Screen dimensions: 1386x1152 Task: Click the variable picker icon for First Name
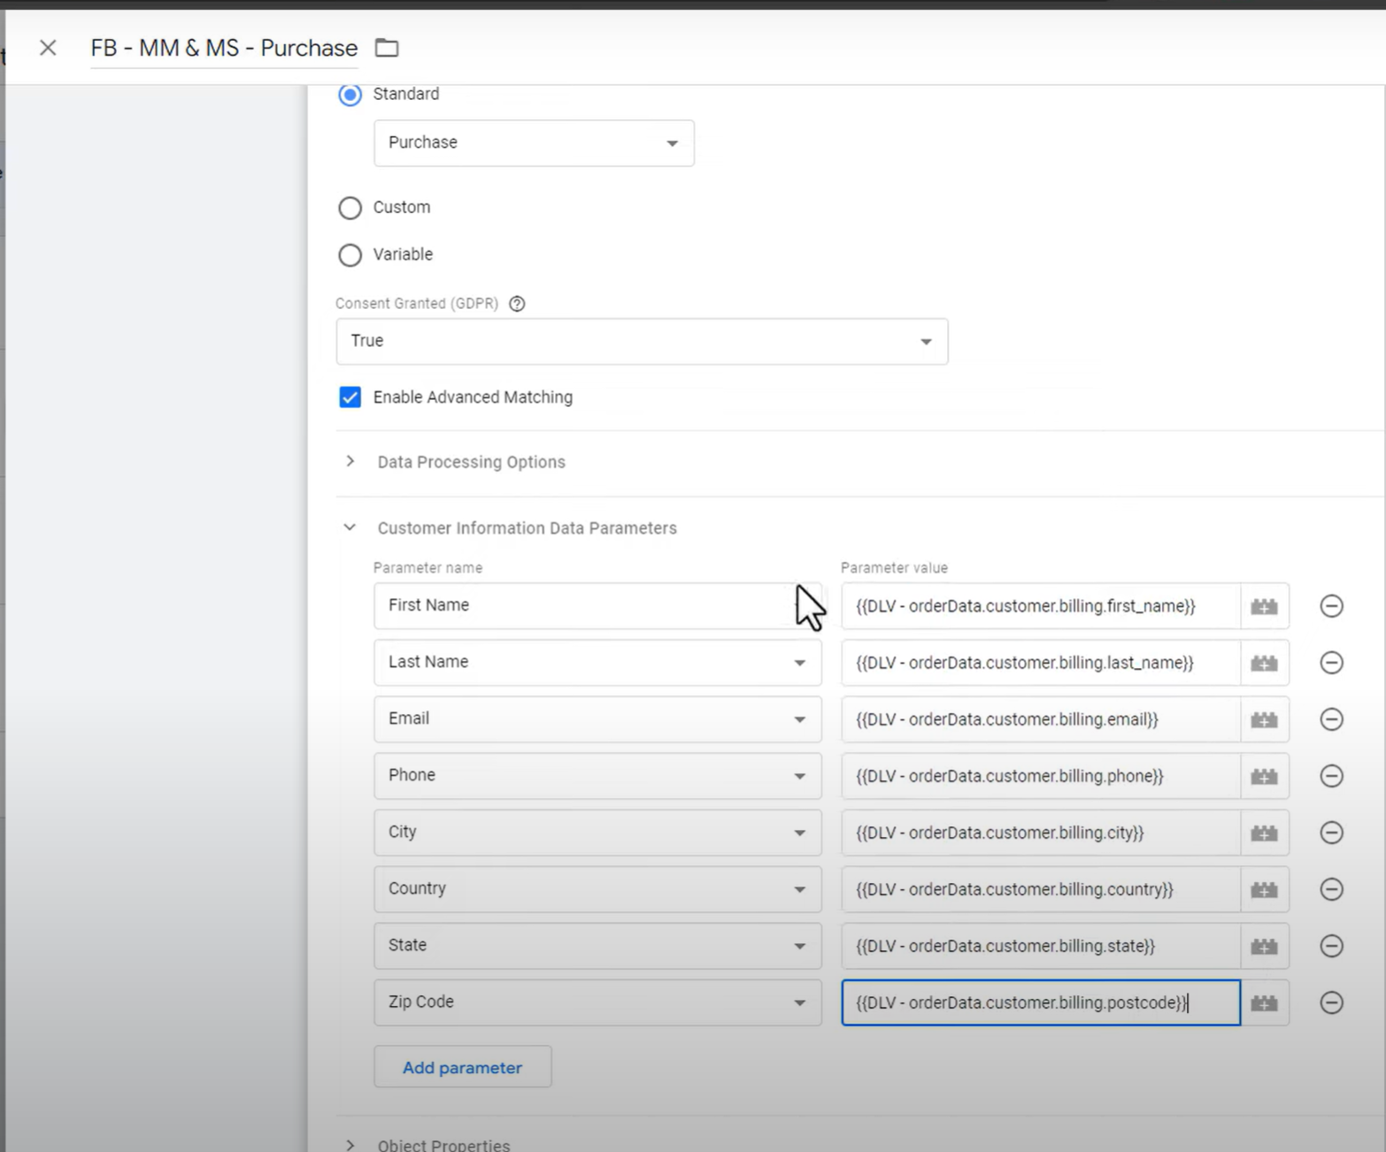click(x=1264, y=606)
